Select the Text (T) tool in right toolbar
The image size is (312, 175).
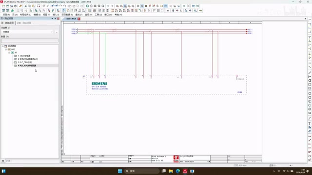coord(310,123)
